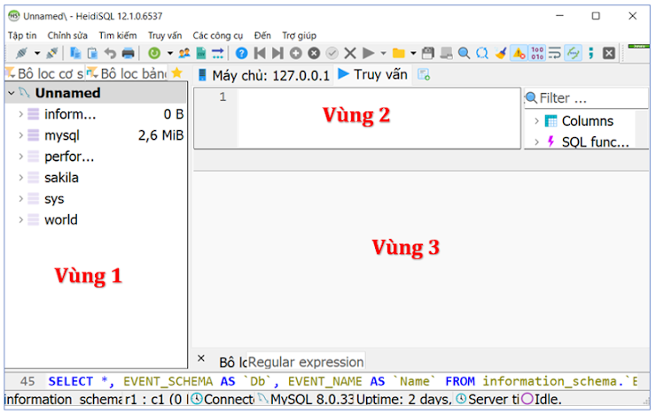Click the cancel editing X icon
This screenshot has width=656, height=414.
pyautogui.click(x=350, y=53)
